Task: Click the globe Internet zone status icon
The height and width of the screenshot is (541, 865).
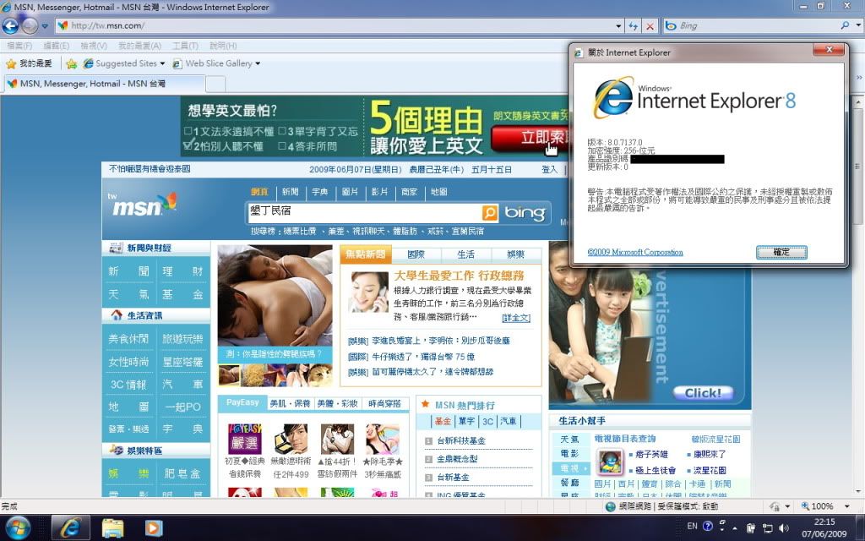Action: (610, 506)
